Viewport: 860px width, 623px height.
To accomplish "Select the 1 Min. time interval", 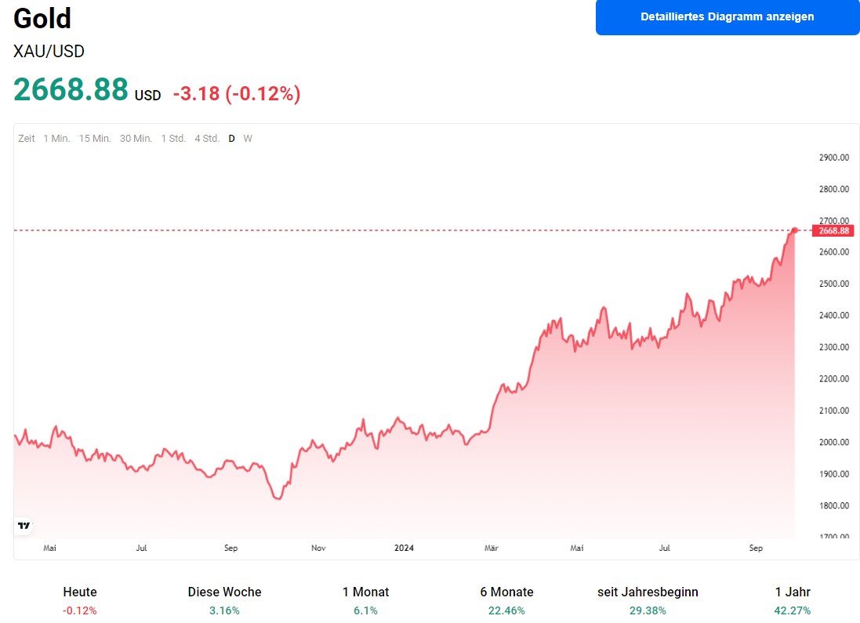I will [x=56, y=139].
